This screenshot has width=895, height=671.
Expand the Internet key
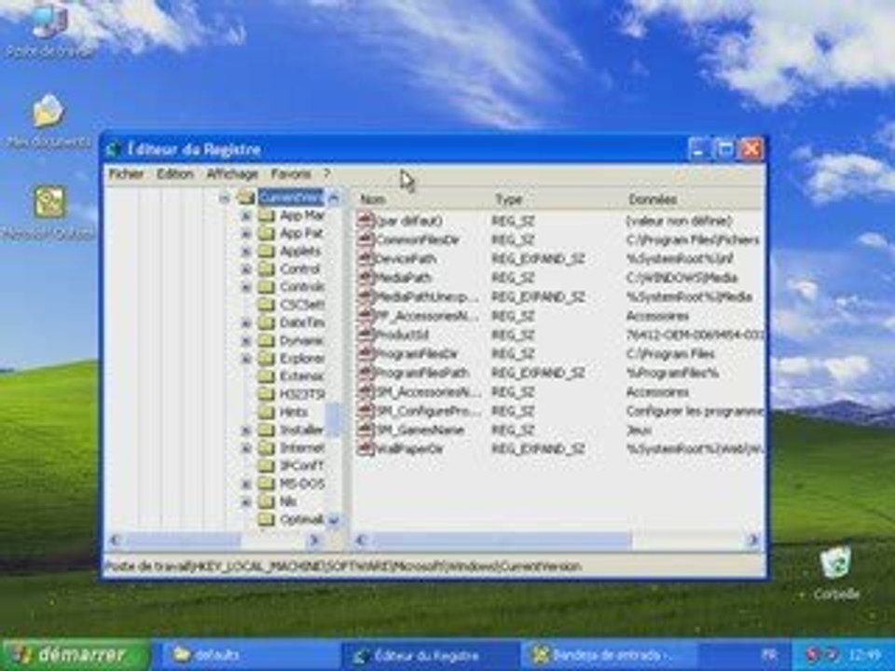[246, 448]
